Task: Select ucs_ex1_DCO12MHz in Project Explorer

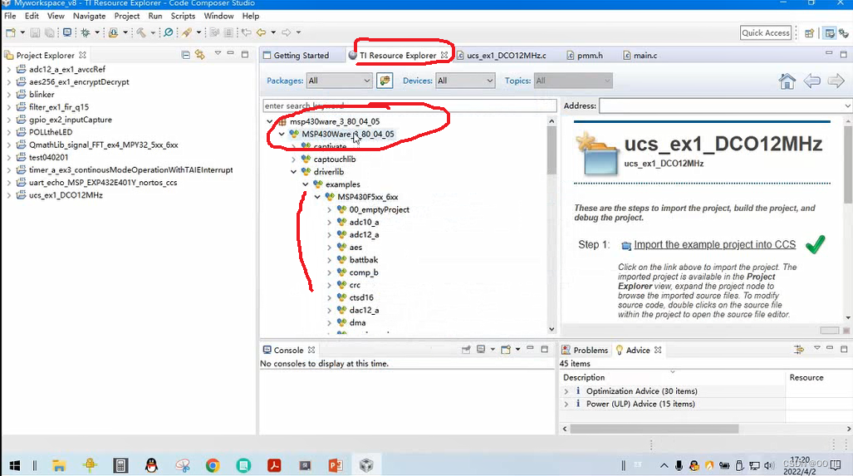Action: (66, 195)
